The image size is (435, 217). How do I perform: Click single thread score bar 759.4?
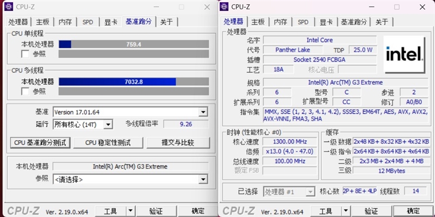tap(134, 44)
